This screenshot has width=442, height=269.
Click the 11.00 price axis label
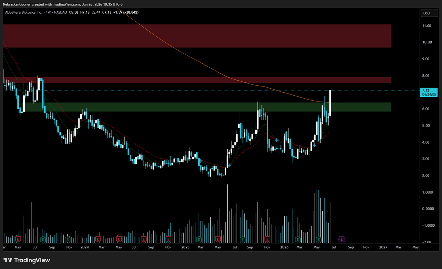click(x=427, y=26)
